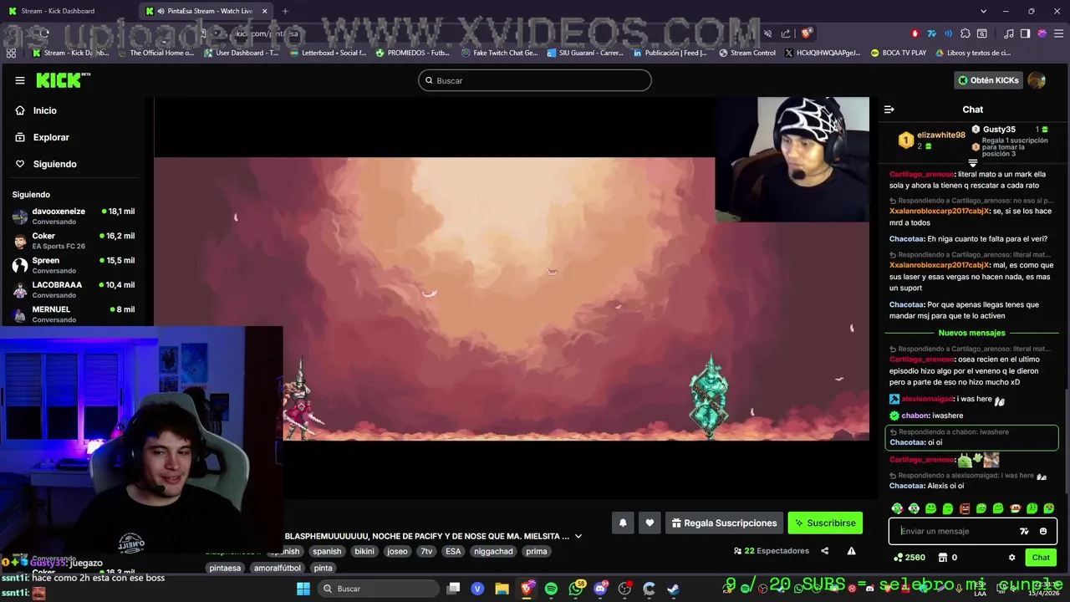Open the Stream Control bookmark
The image size is (1070, 602).
[746, 53]
